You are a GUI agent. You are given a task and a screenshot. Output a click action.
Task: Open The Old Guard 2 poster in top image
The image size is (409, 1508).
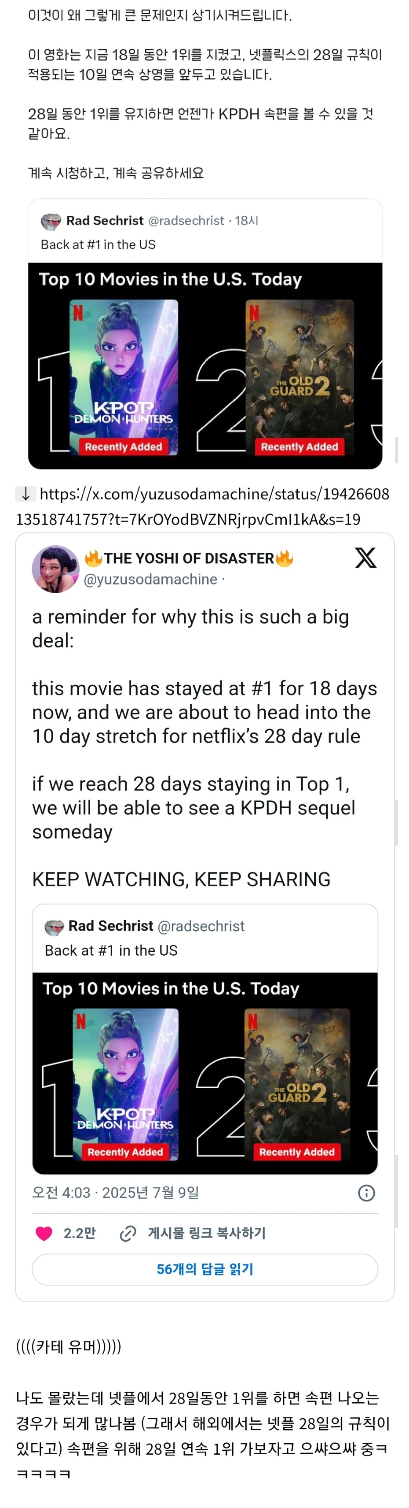coord(300,377)
